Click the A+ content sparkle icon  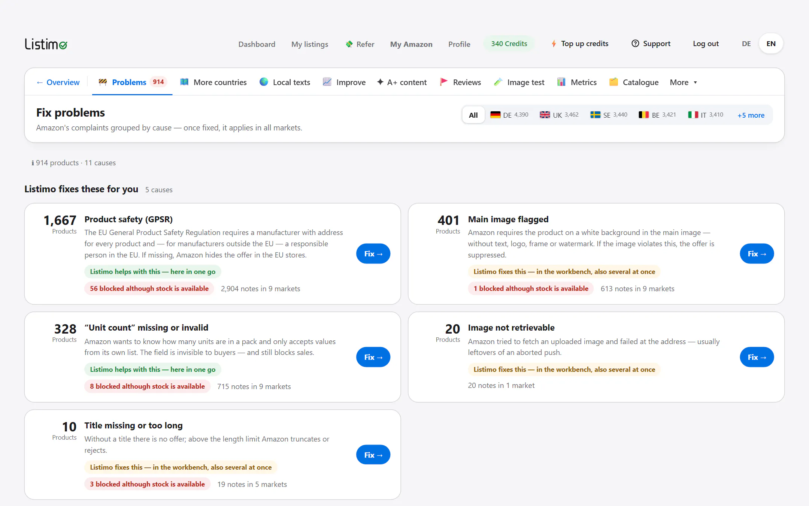[380, 82]
